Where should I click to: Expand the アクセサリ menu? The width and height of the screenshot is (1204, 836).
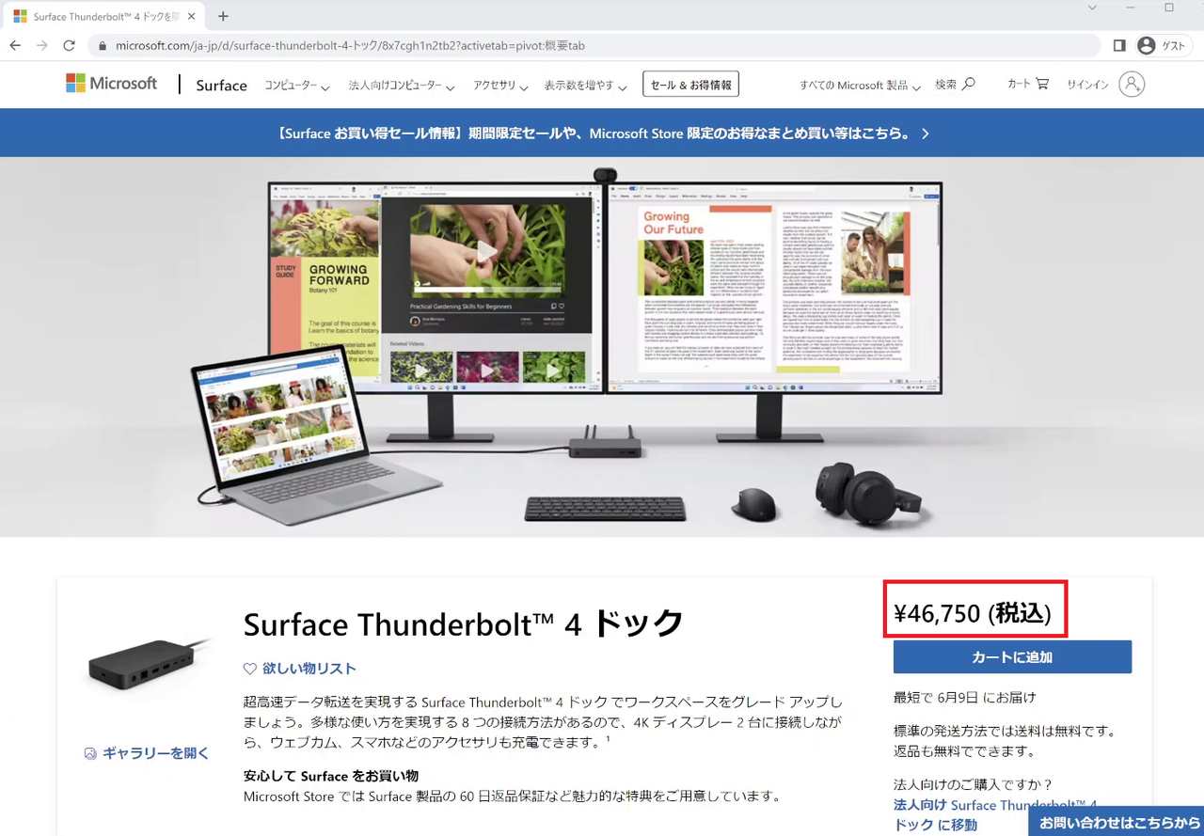[x=500, y=86]
